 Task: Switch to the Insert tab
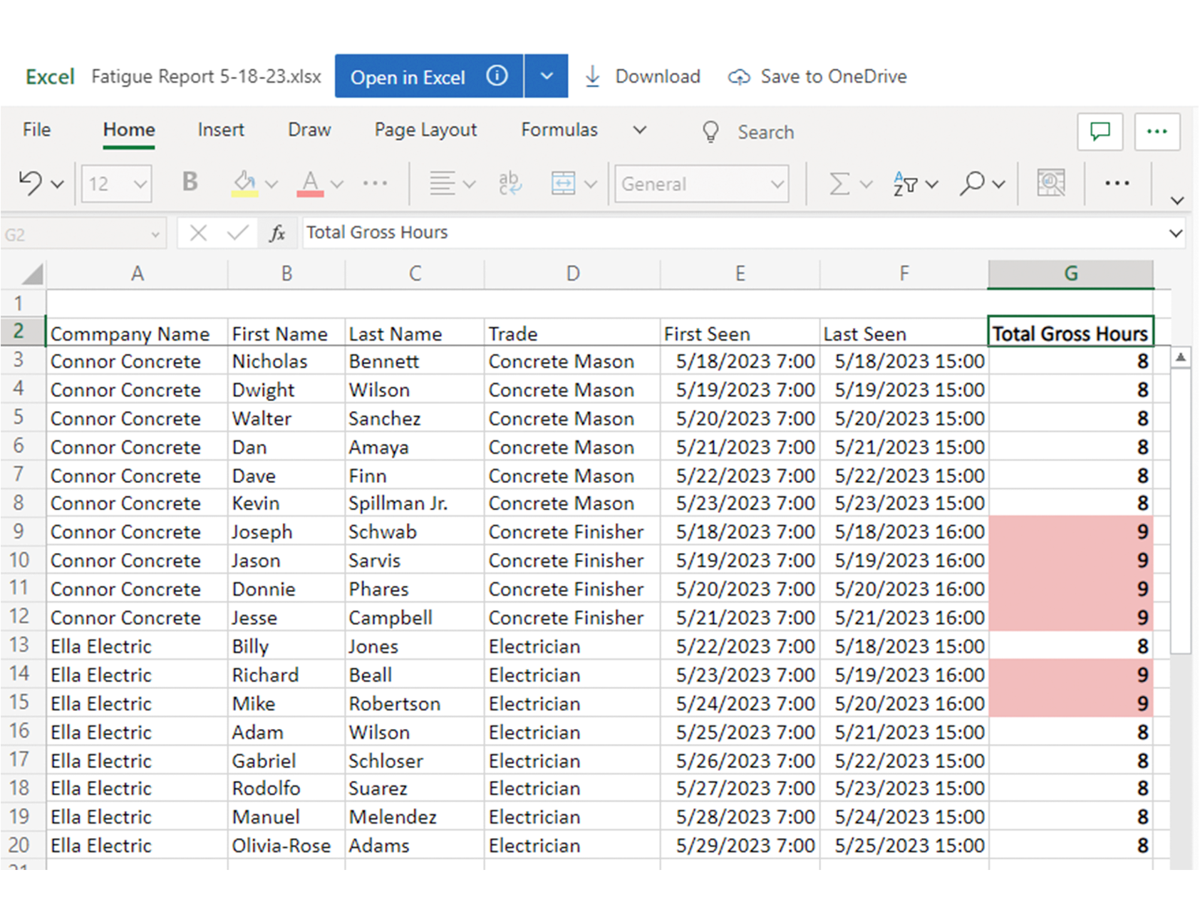coord(221,130)
